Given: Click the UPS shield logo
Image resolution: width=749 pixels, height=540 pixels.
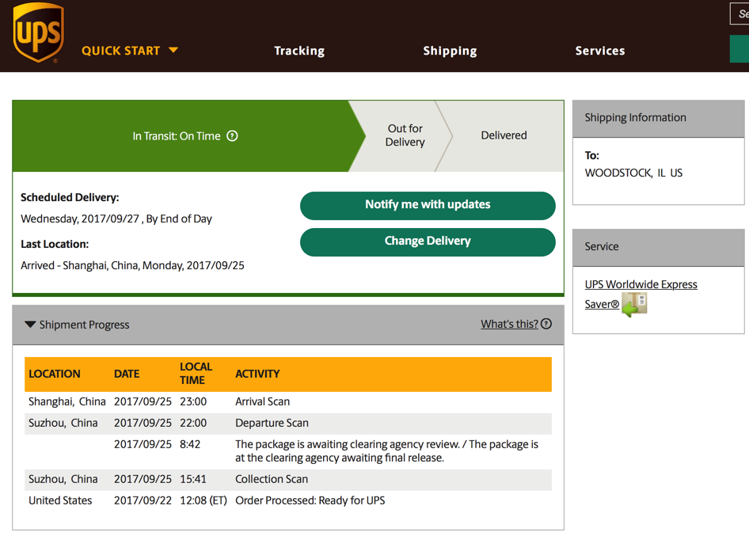Looking at the screenshot, I should 39,32.
